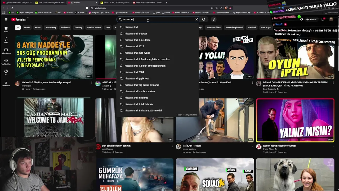Choose suggestion nissan x-trail 1.6 dci xtronic
339x191 pixels.
tap(158, 104)
